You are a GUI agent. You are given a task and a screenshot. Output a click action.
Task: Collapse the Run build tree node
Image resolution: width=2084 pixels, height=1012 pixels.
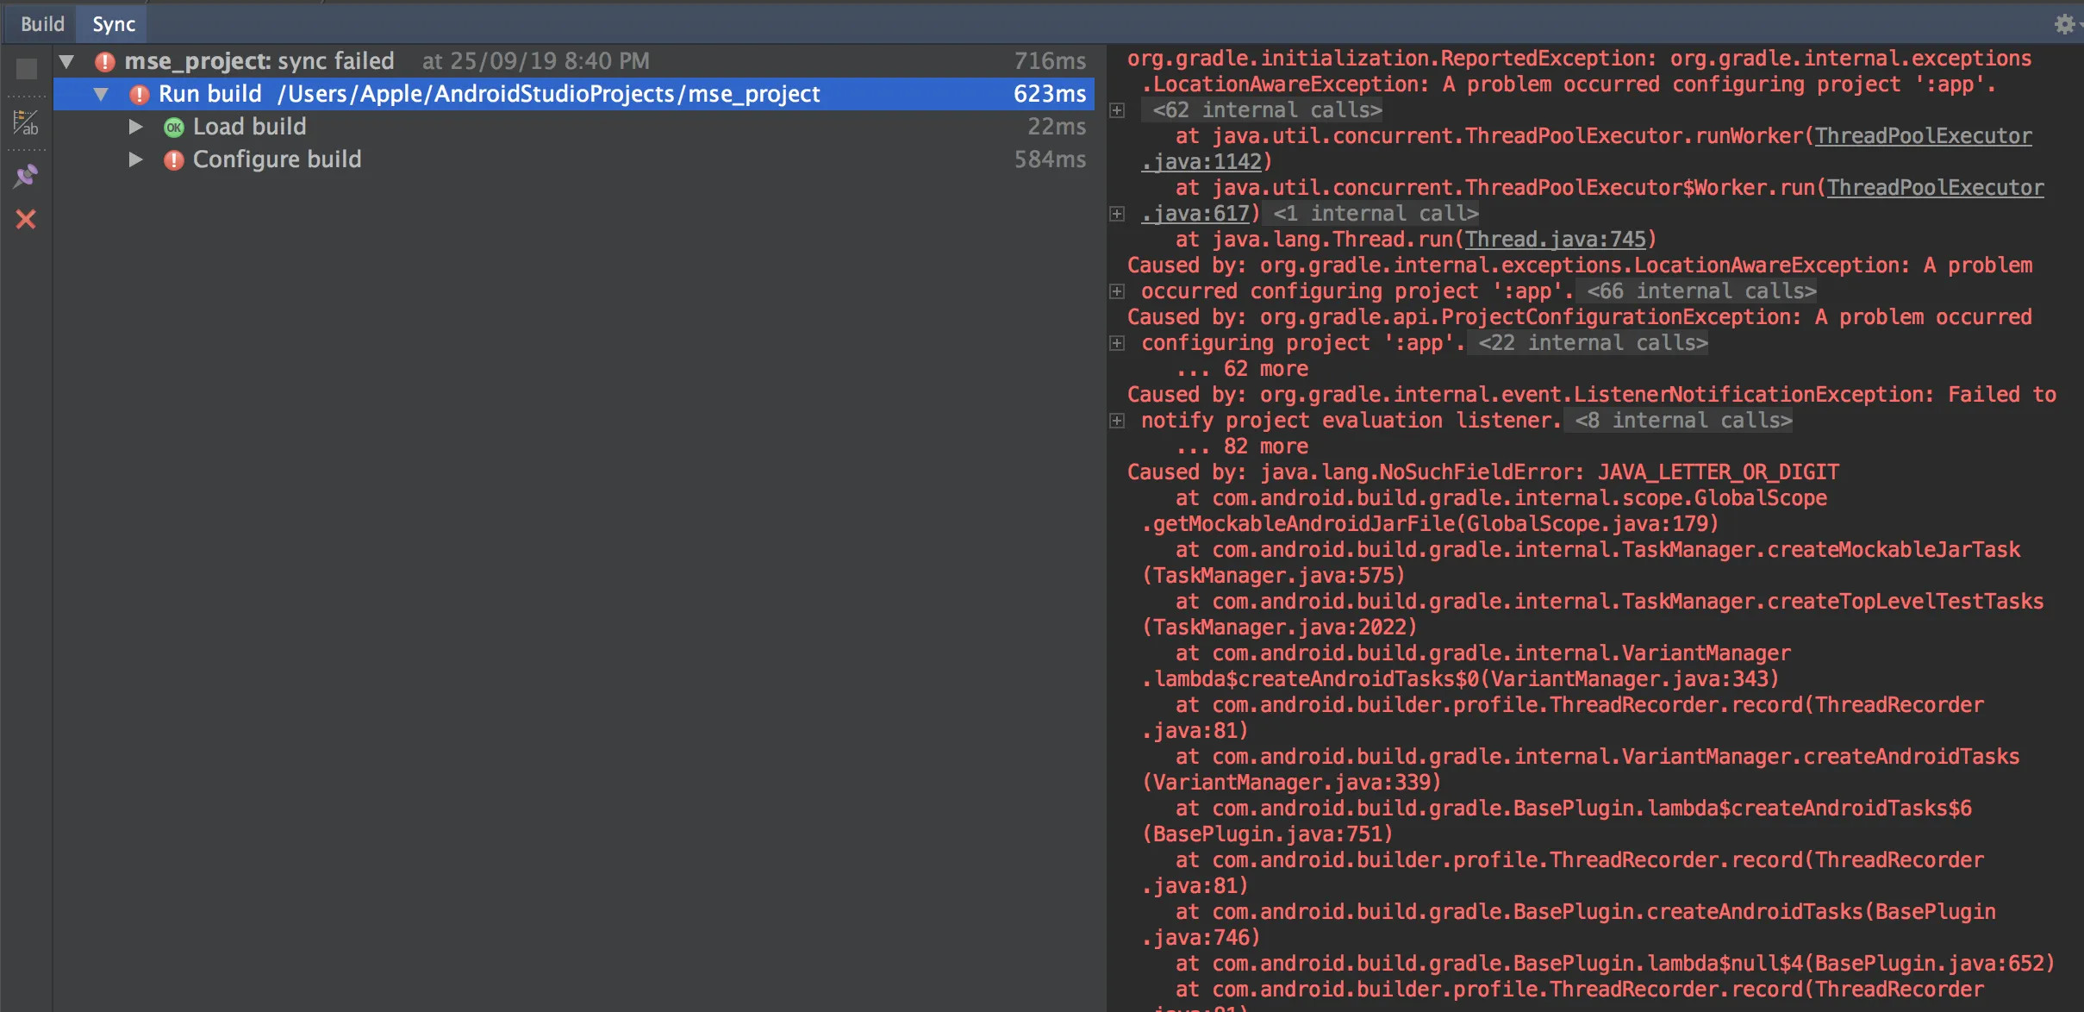point(101,94)
